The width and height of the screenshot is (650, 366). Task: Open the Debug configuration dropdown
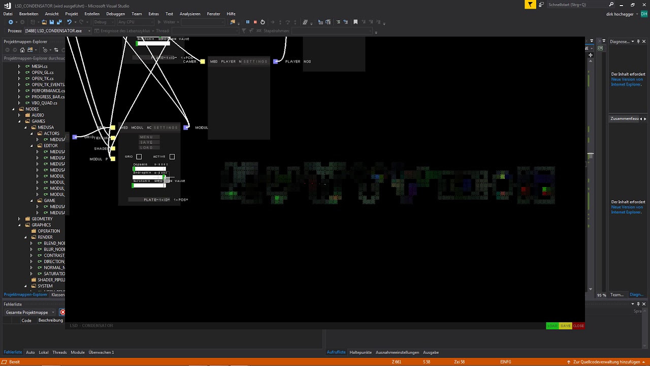103,22
